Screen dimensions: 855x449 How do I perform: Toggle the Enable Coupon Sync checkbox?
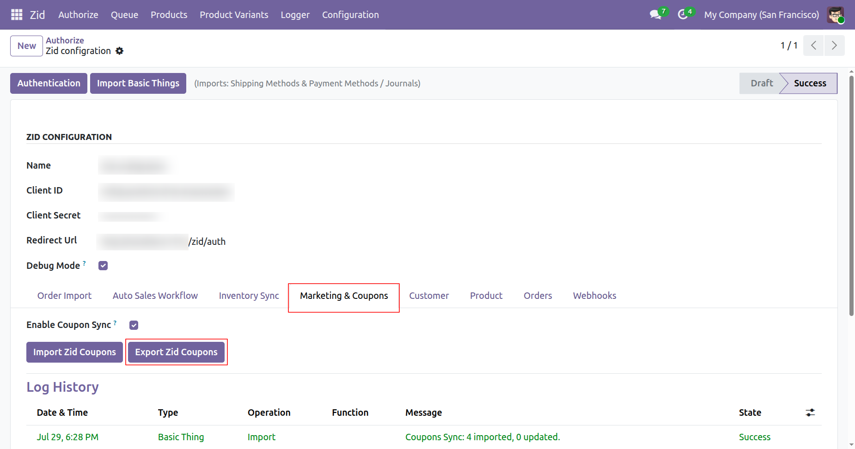pos(134,325)
